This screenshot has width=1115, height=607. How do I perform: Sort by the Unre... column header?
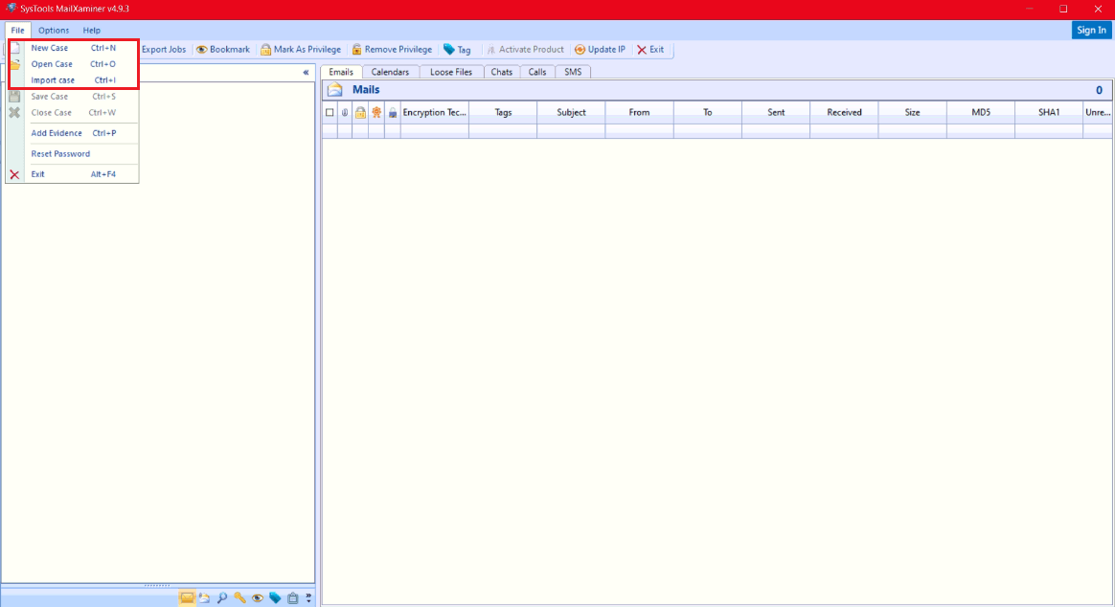(x=1098, y=112)
